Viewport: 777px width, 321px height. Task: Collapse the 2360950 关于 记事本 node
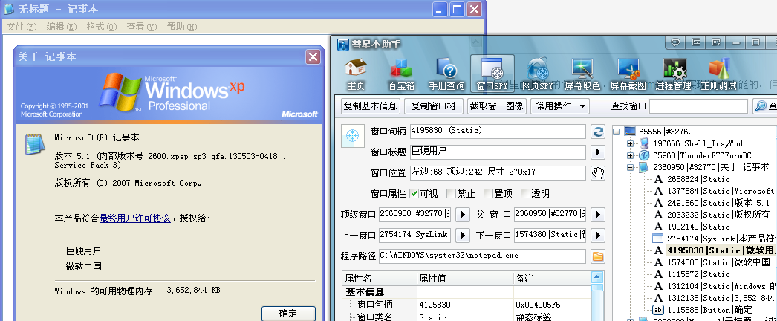click(631, 167)
